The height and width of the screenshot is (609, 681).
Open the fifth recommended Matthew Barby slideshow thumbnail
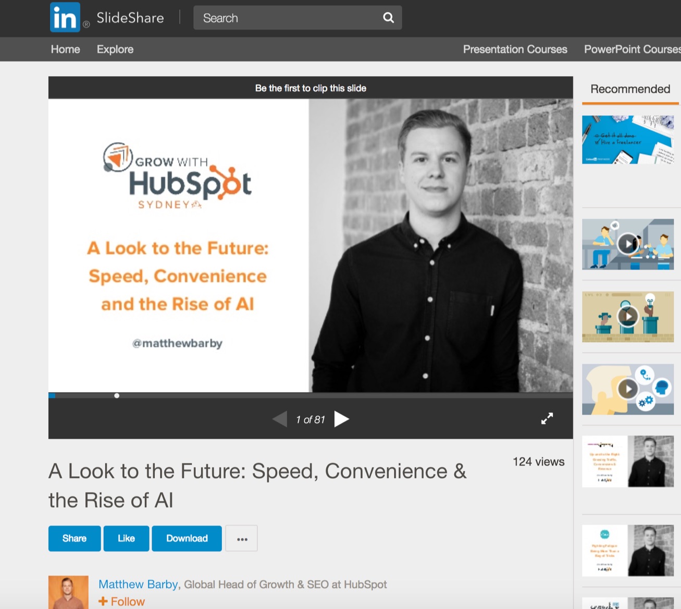628,462
